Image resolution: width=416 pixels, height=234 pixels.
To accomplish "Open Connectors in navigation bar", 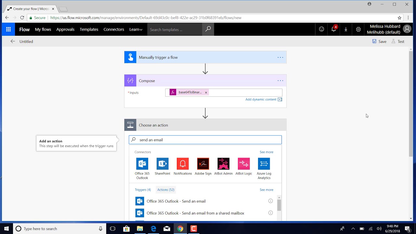I will point(114,29).
